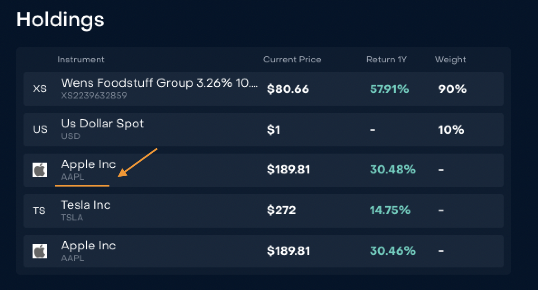This screenshot has height=290, width=538.
Task: Sort by the Instrument column header
Action: tap(80, 59)
